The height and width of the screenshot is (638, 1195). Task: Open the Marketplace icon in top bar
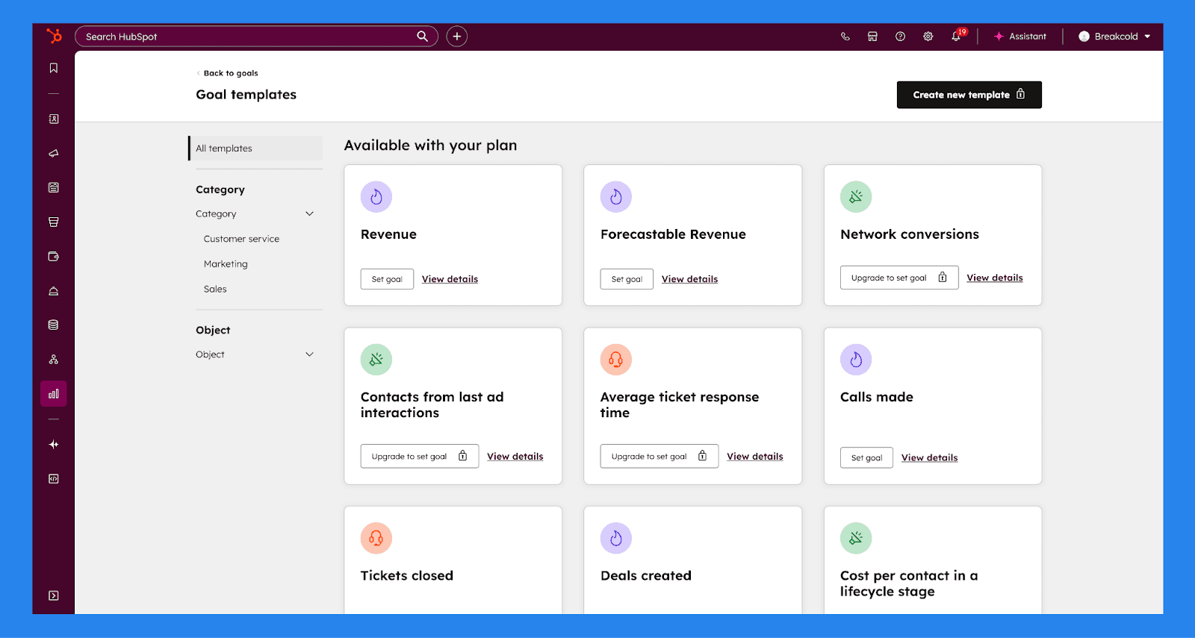pos(872,36)
